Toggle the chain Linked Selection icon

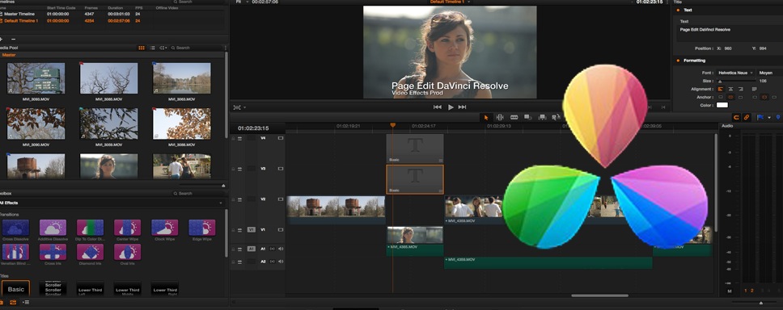pos(747,118)
